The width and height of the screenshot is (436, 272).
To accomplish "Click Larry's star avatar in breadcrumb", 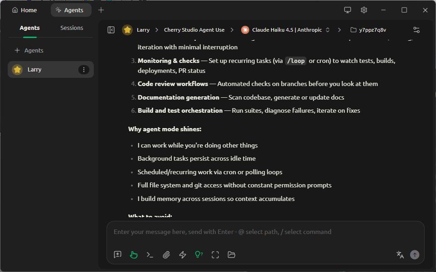I will pos(127,30).
